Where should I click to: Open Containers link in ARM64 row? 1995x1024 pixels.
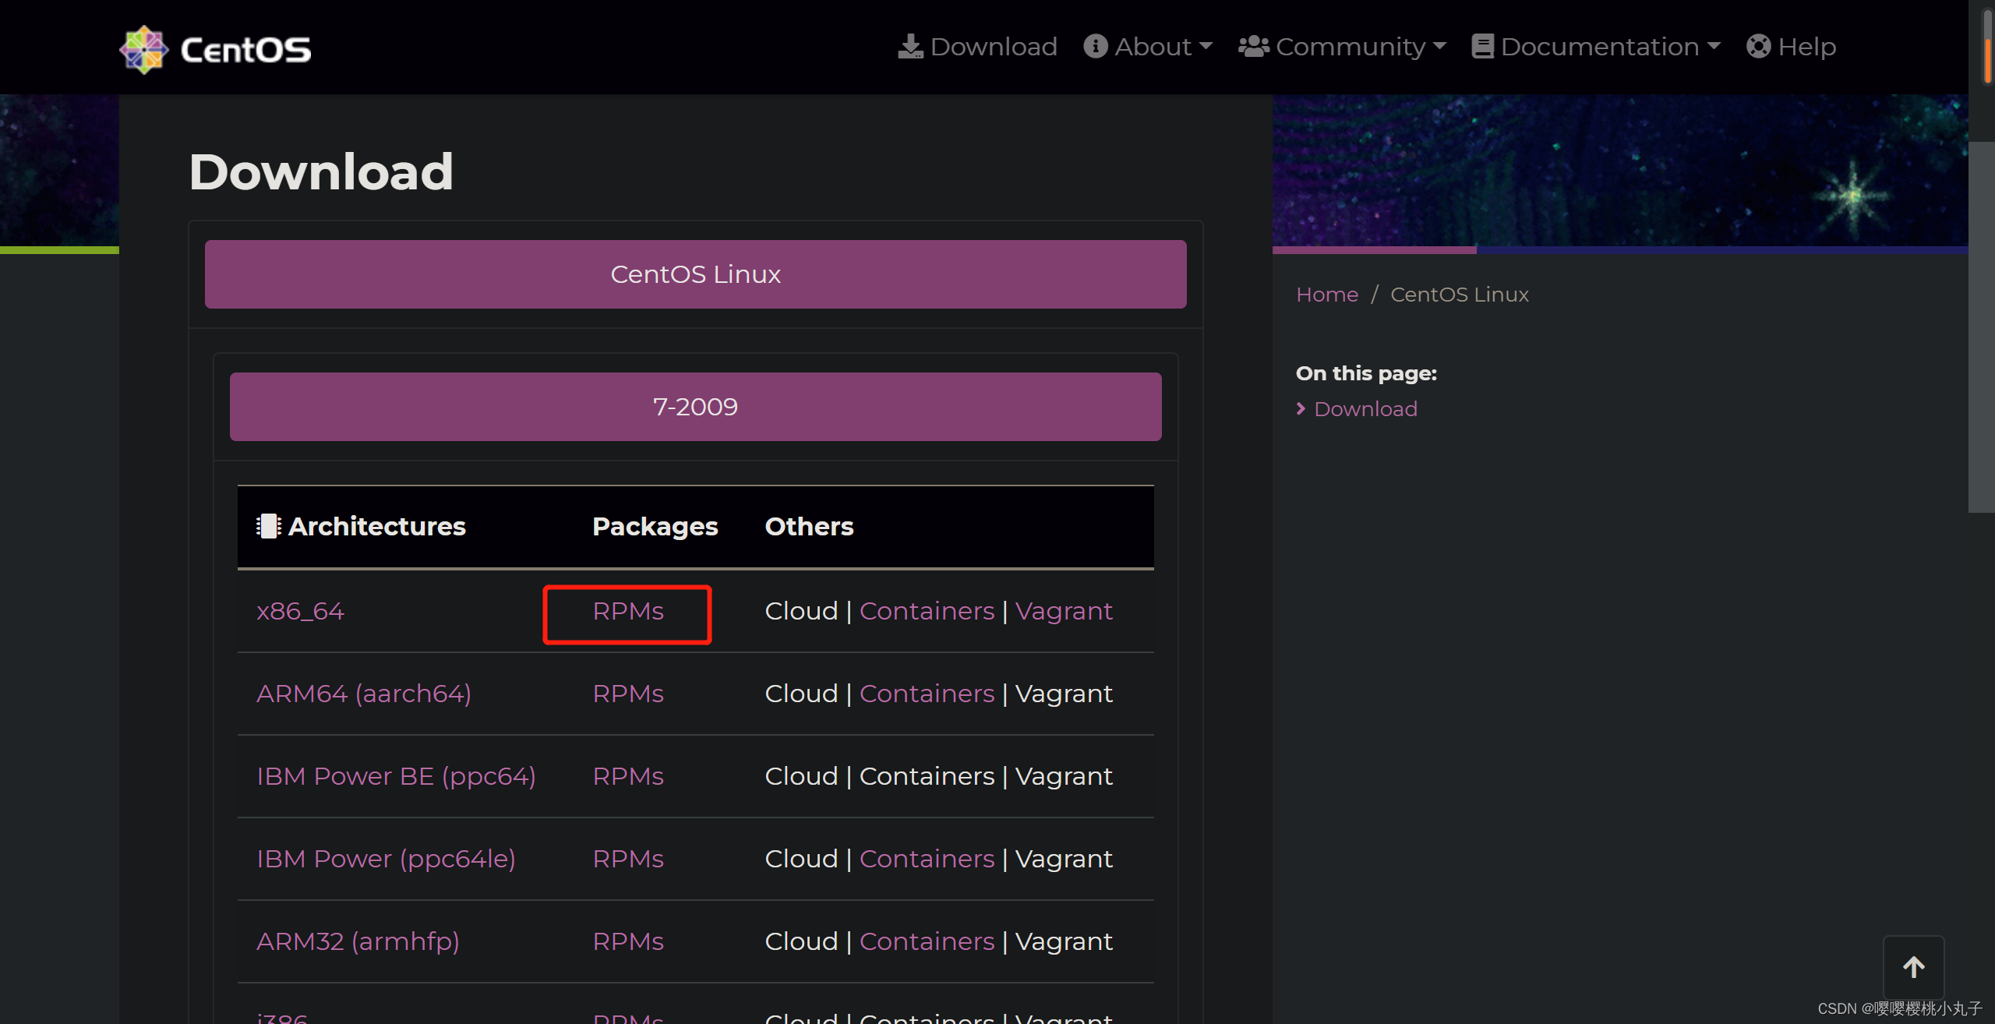[x=927, y=694]
